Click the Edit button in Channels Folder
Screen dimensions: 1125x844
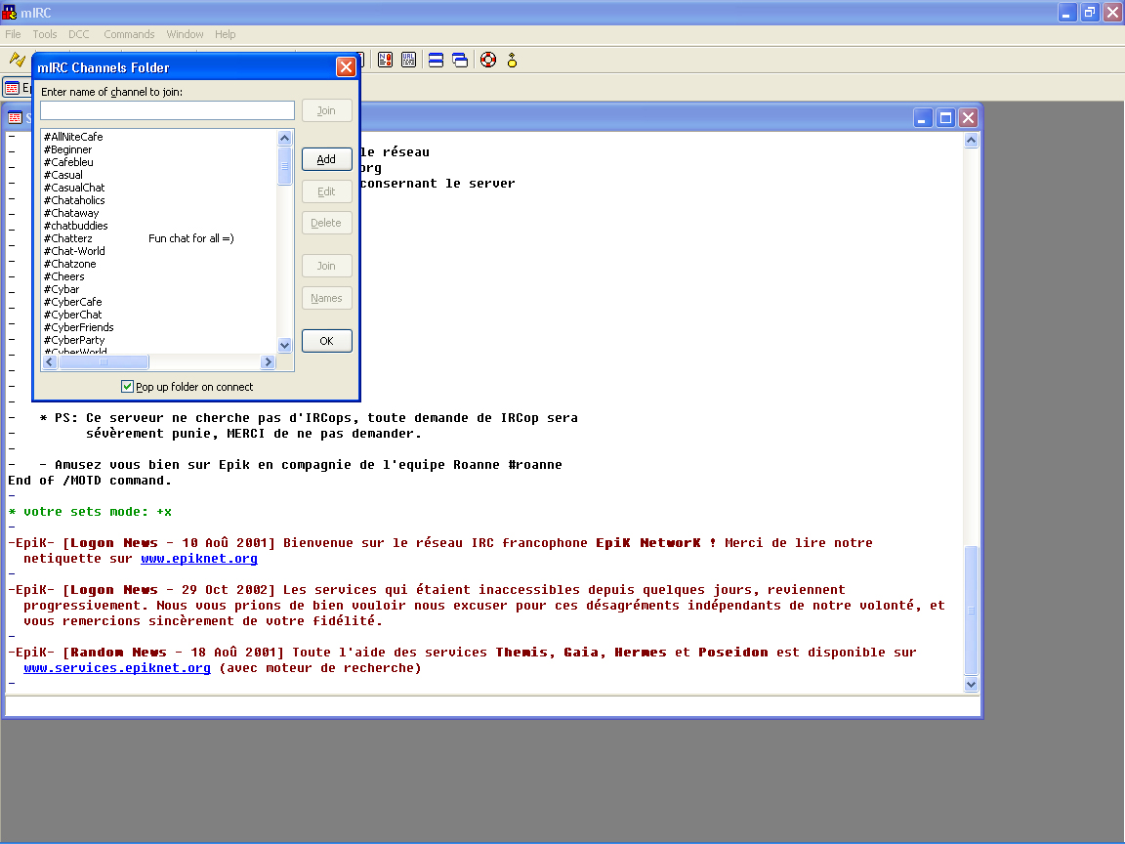click(326, 191)
